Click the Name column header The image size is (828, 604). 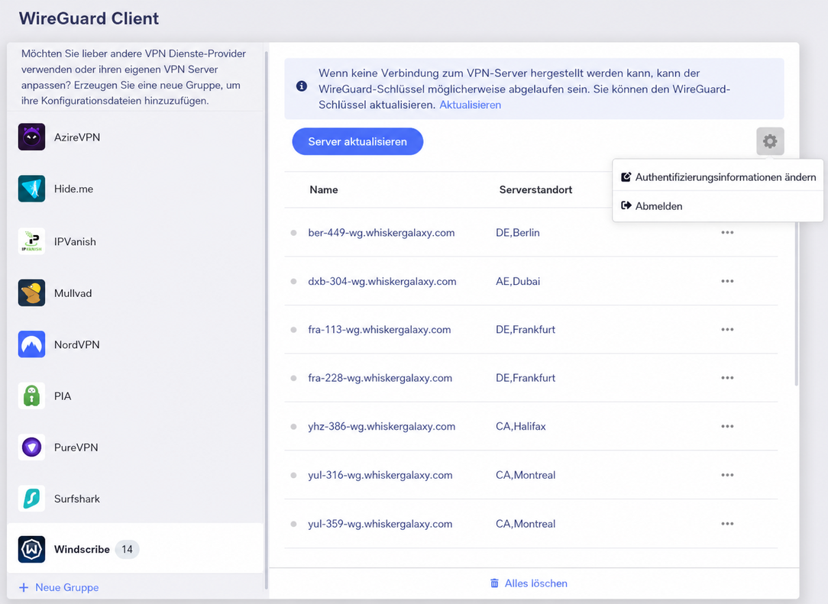(x=324, y=189)
